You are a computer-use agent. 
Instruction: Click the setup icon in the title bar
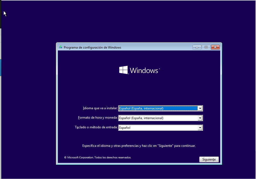pos(61,47)
